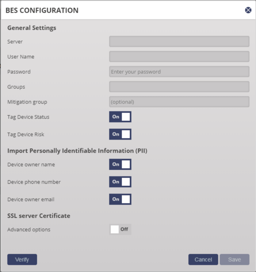Cancel the BES configuration
Image resolution: width=256 pixels, height=272 pixels.
coord(203,259)
